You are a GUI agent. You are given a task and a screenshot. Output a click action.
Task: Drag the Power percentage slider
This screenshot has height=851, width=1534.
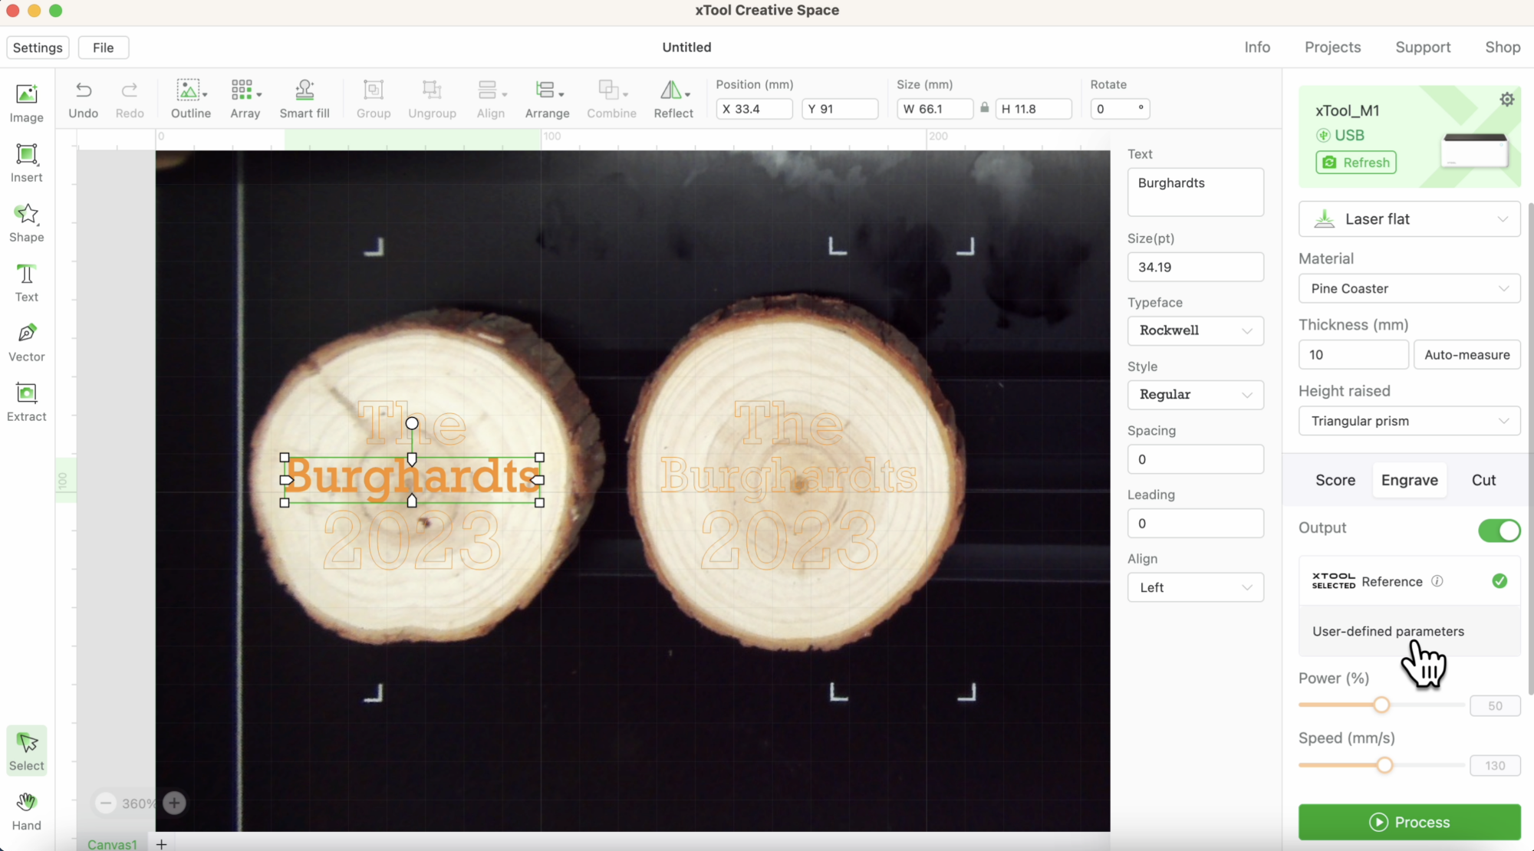coord(1382,705)
